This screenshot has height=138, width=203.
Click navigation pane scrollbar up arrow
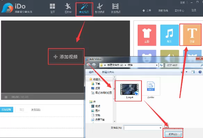tap(114, 77)
